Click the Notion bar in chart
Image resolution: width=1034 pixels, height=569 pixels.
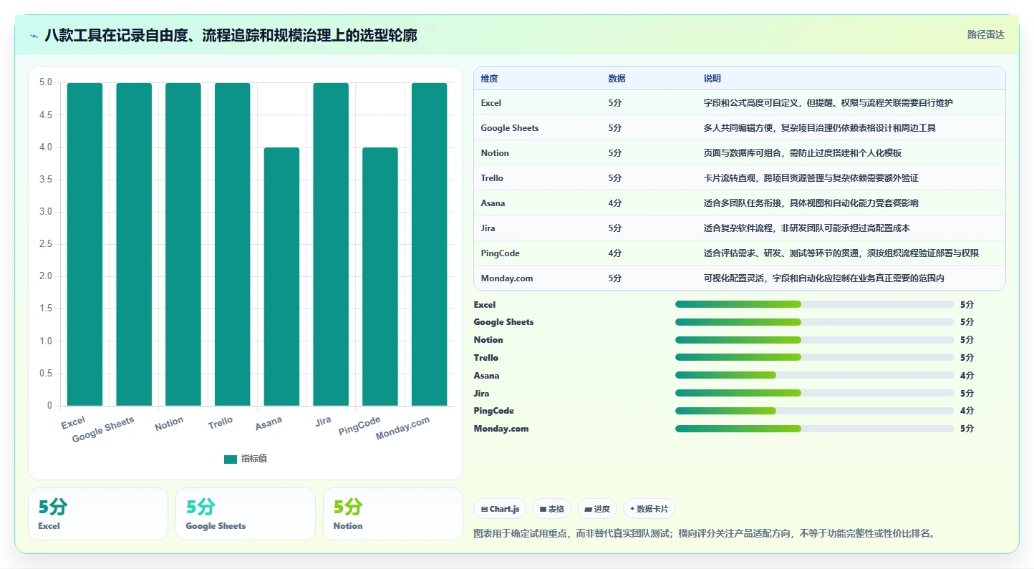pos(183,244)
